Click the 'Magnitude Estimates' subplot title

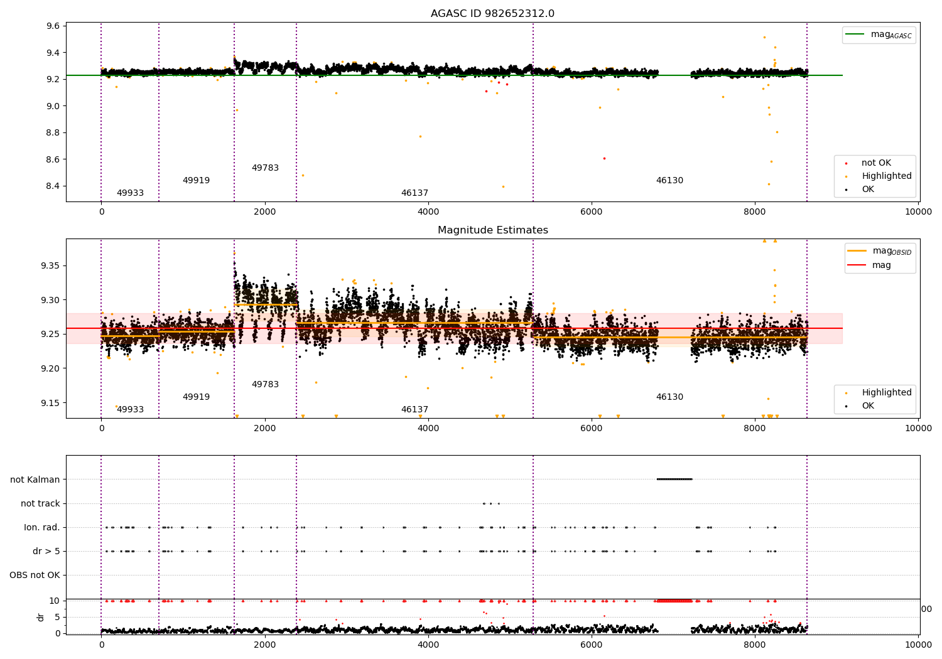[x=492, y=230]
